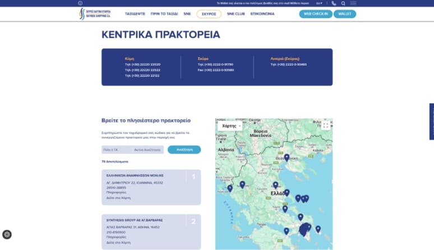Click the info icon in the top bar

(x=80, y=3)
